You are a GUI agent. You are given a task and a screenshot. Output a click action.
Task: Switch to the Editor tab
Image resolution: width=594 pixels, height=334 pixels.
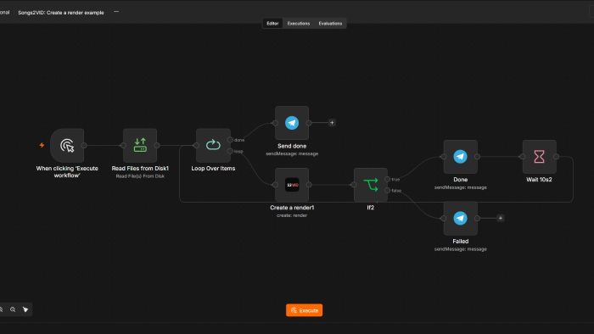tap(272, 24)
